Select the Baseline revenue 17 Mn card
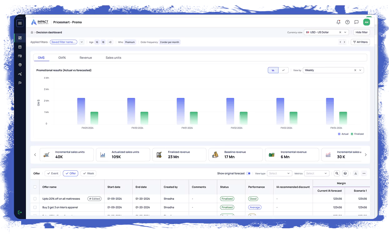This screenshot has height=234, width=389. [236, 154]
